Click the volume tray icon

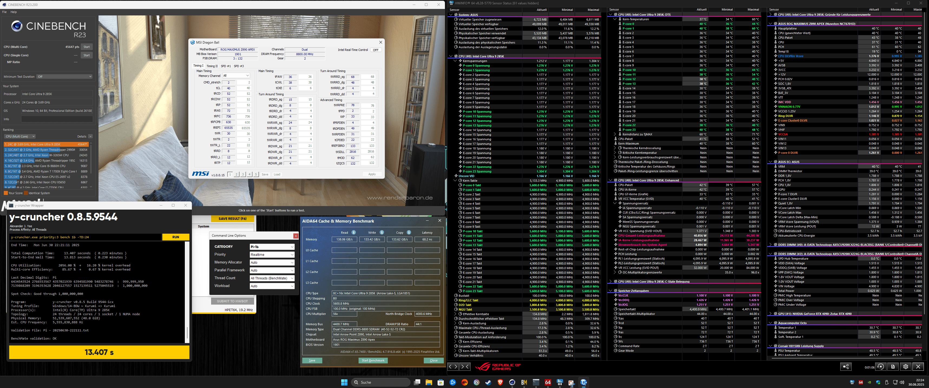click(902, 382)
